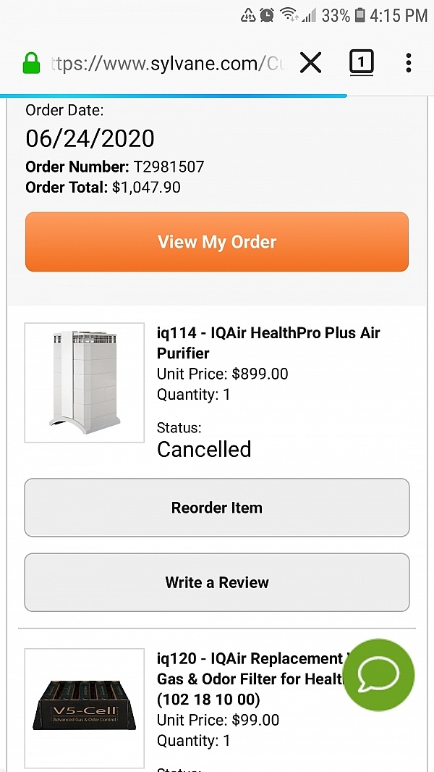This screenshot has width=434, height=772.
Task: Open the green live chat bubble
Action: click(x=378, y=675)
